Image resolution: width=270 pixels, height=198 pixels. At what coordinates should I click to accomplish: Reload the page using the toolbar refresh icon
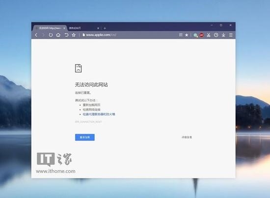coord(51,35)
